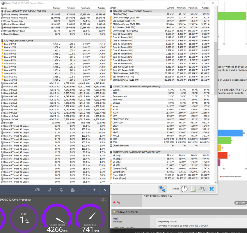Click the X button in NZXT CAM toolbar
Viewport: 247px width, 233px height.
coord(105,190)
